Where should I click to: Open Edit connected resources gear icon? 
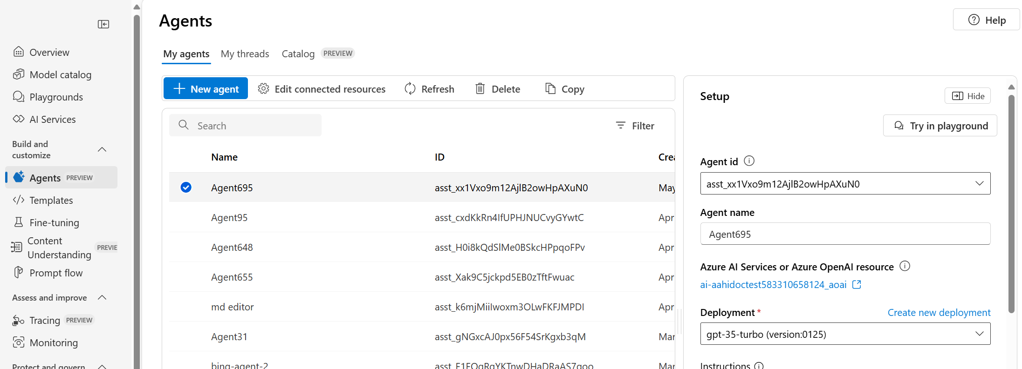click(x=264, y=89)
